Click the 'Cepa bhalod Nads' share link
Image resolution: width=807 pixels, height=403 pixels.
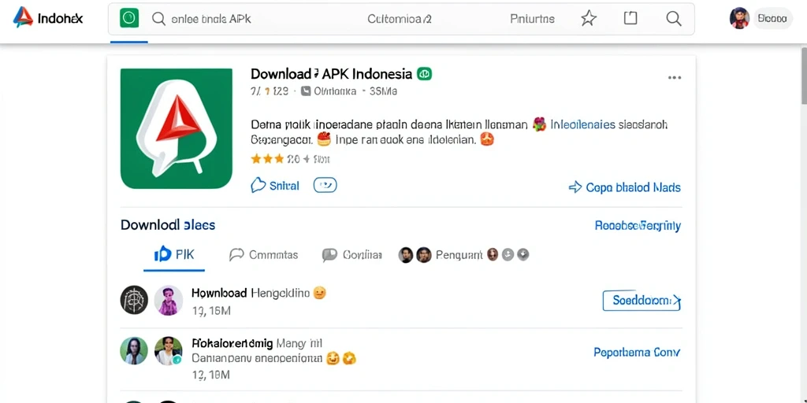[625, 187]
